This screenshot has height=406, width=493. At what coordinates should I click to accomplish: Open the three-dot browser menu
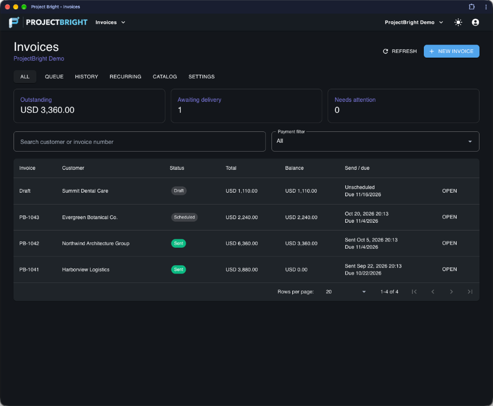point(486,7)
